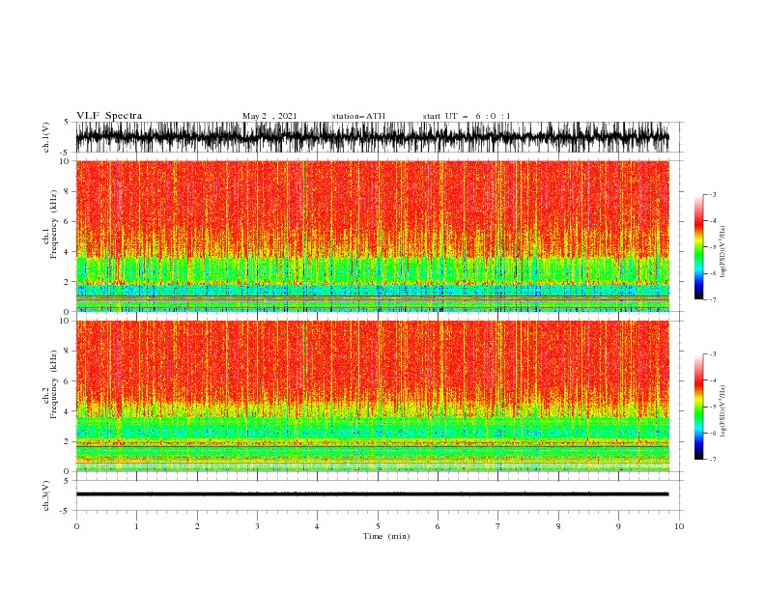Click the "10" tick on ch.2 frequency axis
This screenshot has height=591, width=765.
(x=65, y=321)
